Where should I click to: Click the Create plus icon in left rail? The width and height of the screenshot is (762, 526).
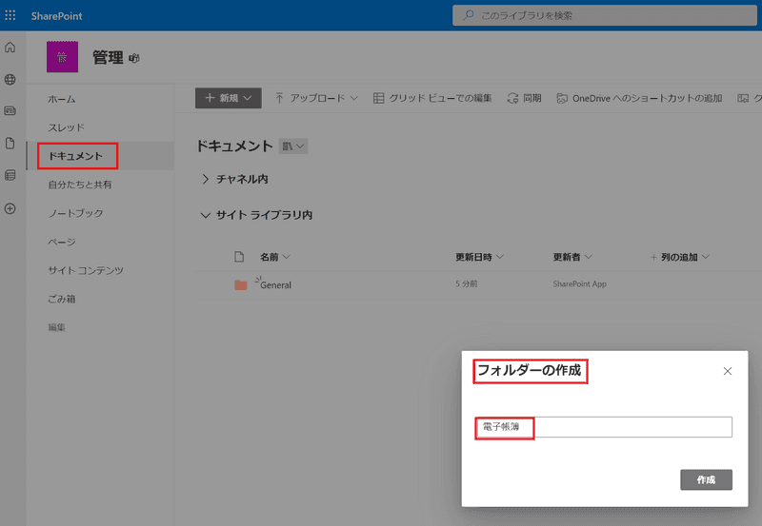click(10, 208)
